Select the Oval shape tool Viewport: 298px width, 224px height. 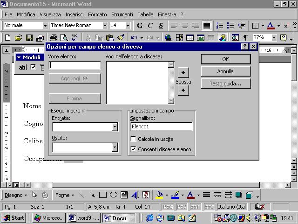(x=114, y=195)
